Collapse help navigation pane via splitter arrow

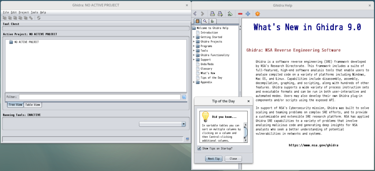point(240,27)
